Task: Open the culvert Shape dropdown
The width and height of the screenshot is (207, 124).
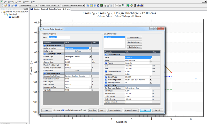Action: pos(151,60)
